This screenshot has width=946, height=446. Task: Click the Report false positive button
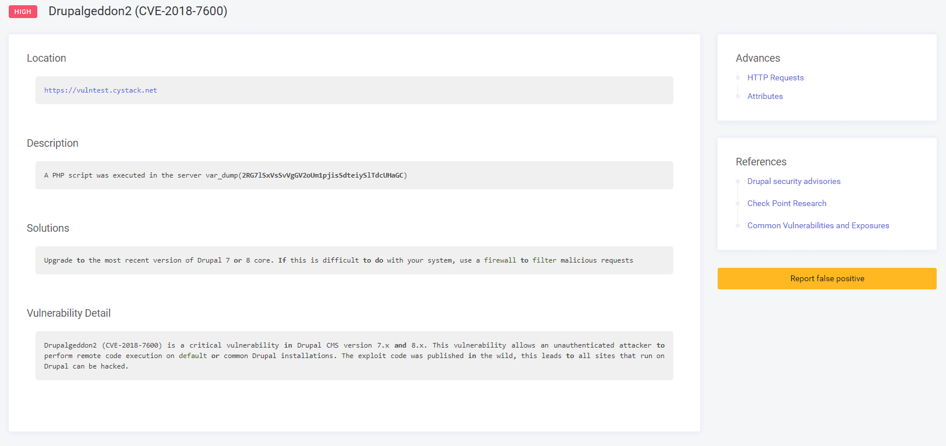pyautogui.click(x=827, y=278)
